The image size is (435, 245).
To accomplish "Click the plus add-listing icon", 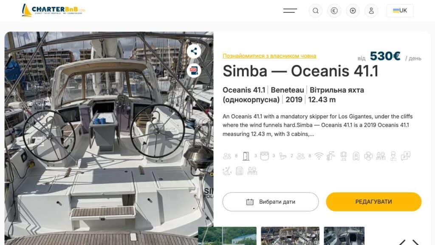I will tap(353, 11).
